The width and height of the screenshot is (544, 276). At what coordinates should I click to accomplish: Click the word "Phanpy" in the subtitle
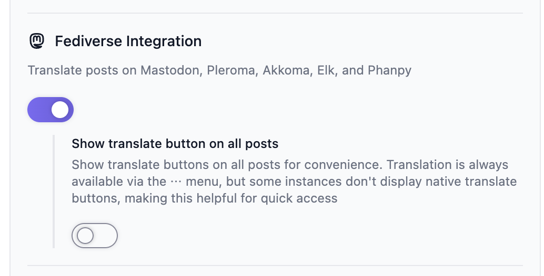[389, 70]
